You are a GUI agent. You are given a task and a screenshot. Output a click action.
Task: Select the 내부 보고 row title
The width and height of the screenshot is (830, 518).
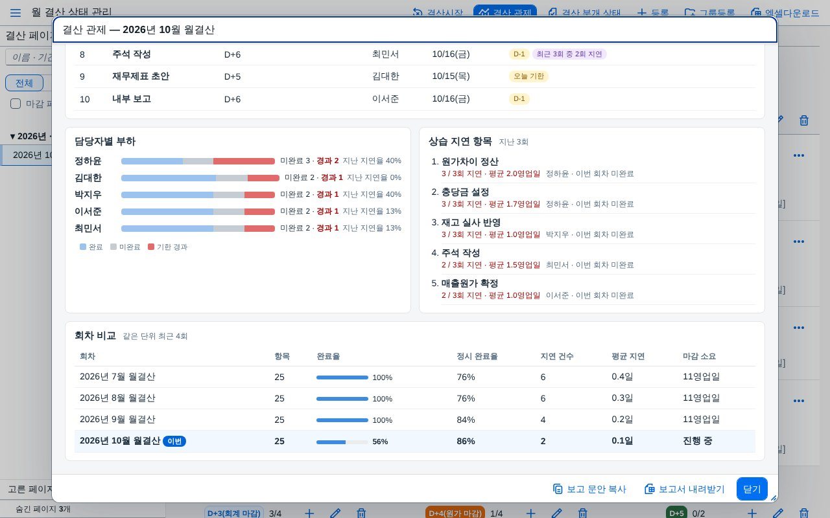click(x=132, y=99)
